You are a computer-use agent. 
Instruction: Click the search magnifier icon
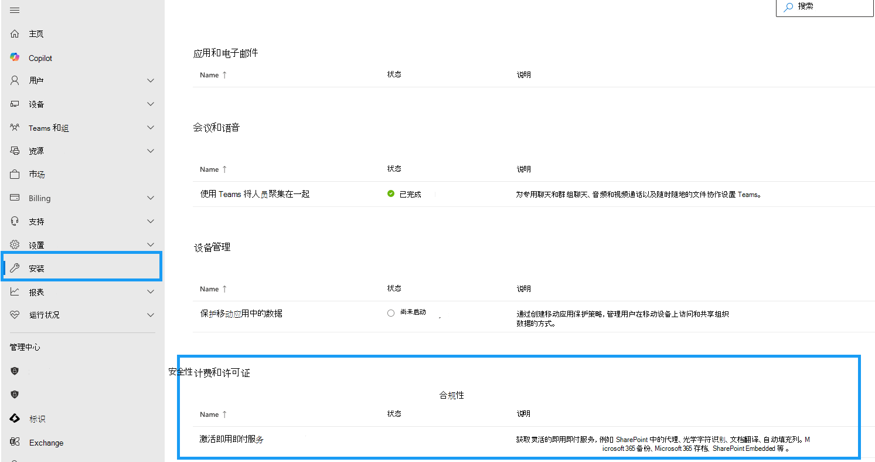point(788,8)
